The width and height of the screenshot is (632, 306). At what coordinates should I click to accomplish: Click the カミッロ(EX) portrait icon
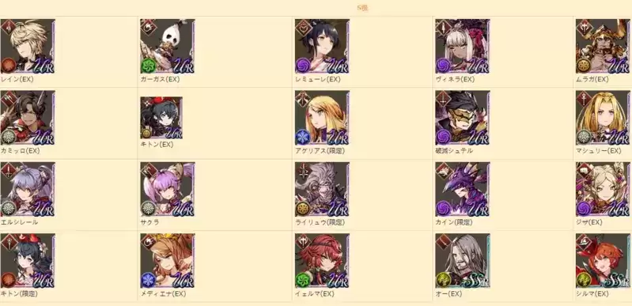click(x=28, y=118)
